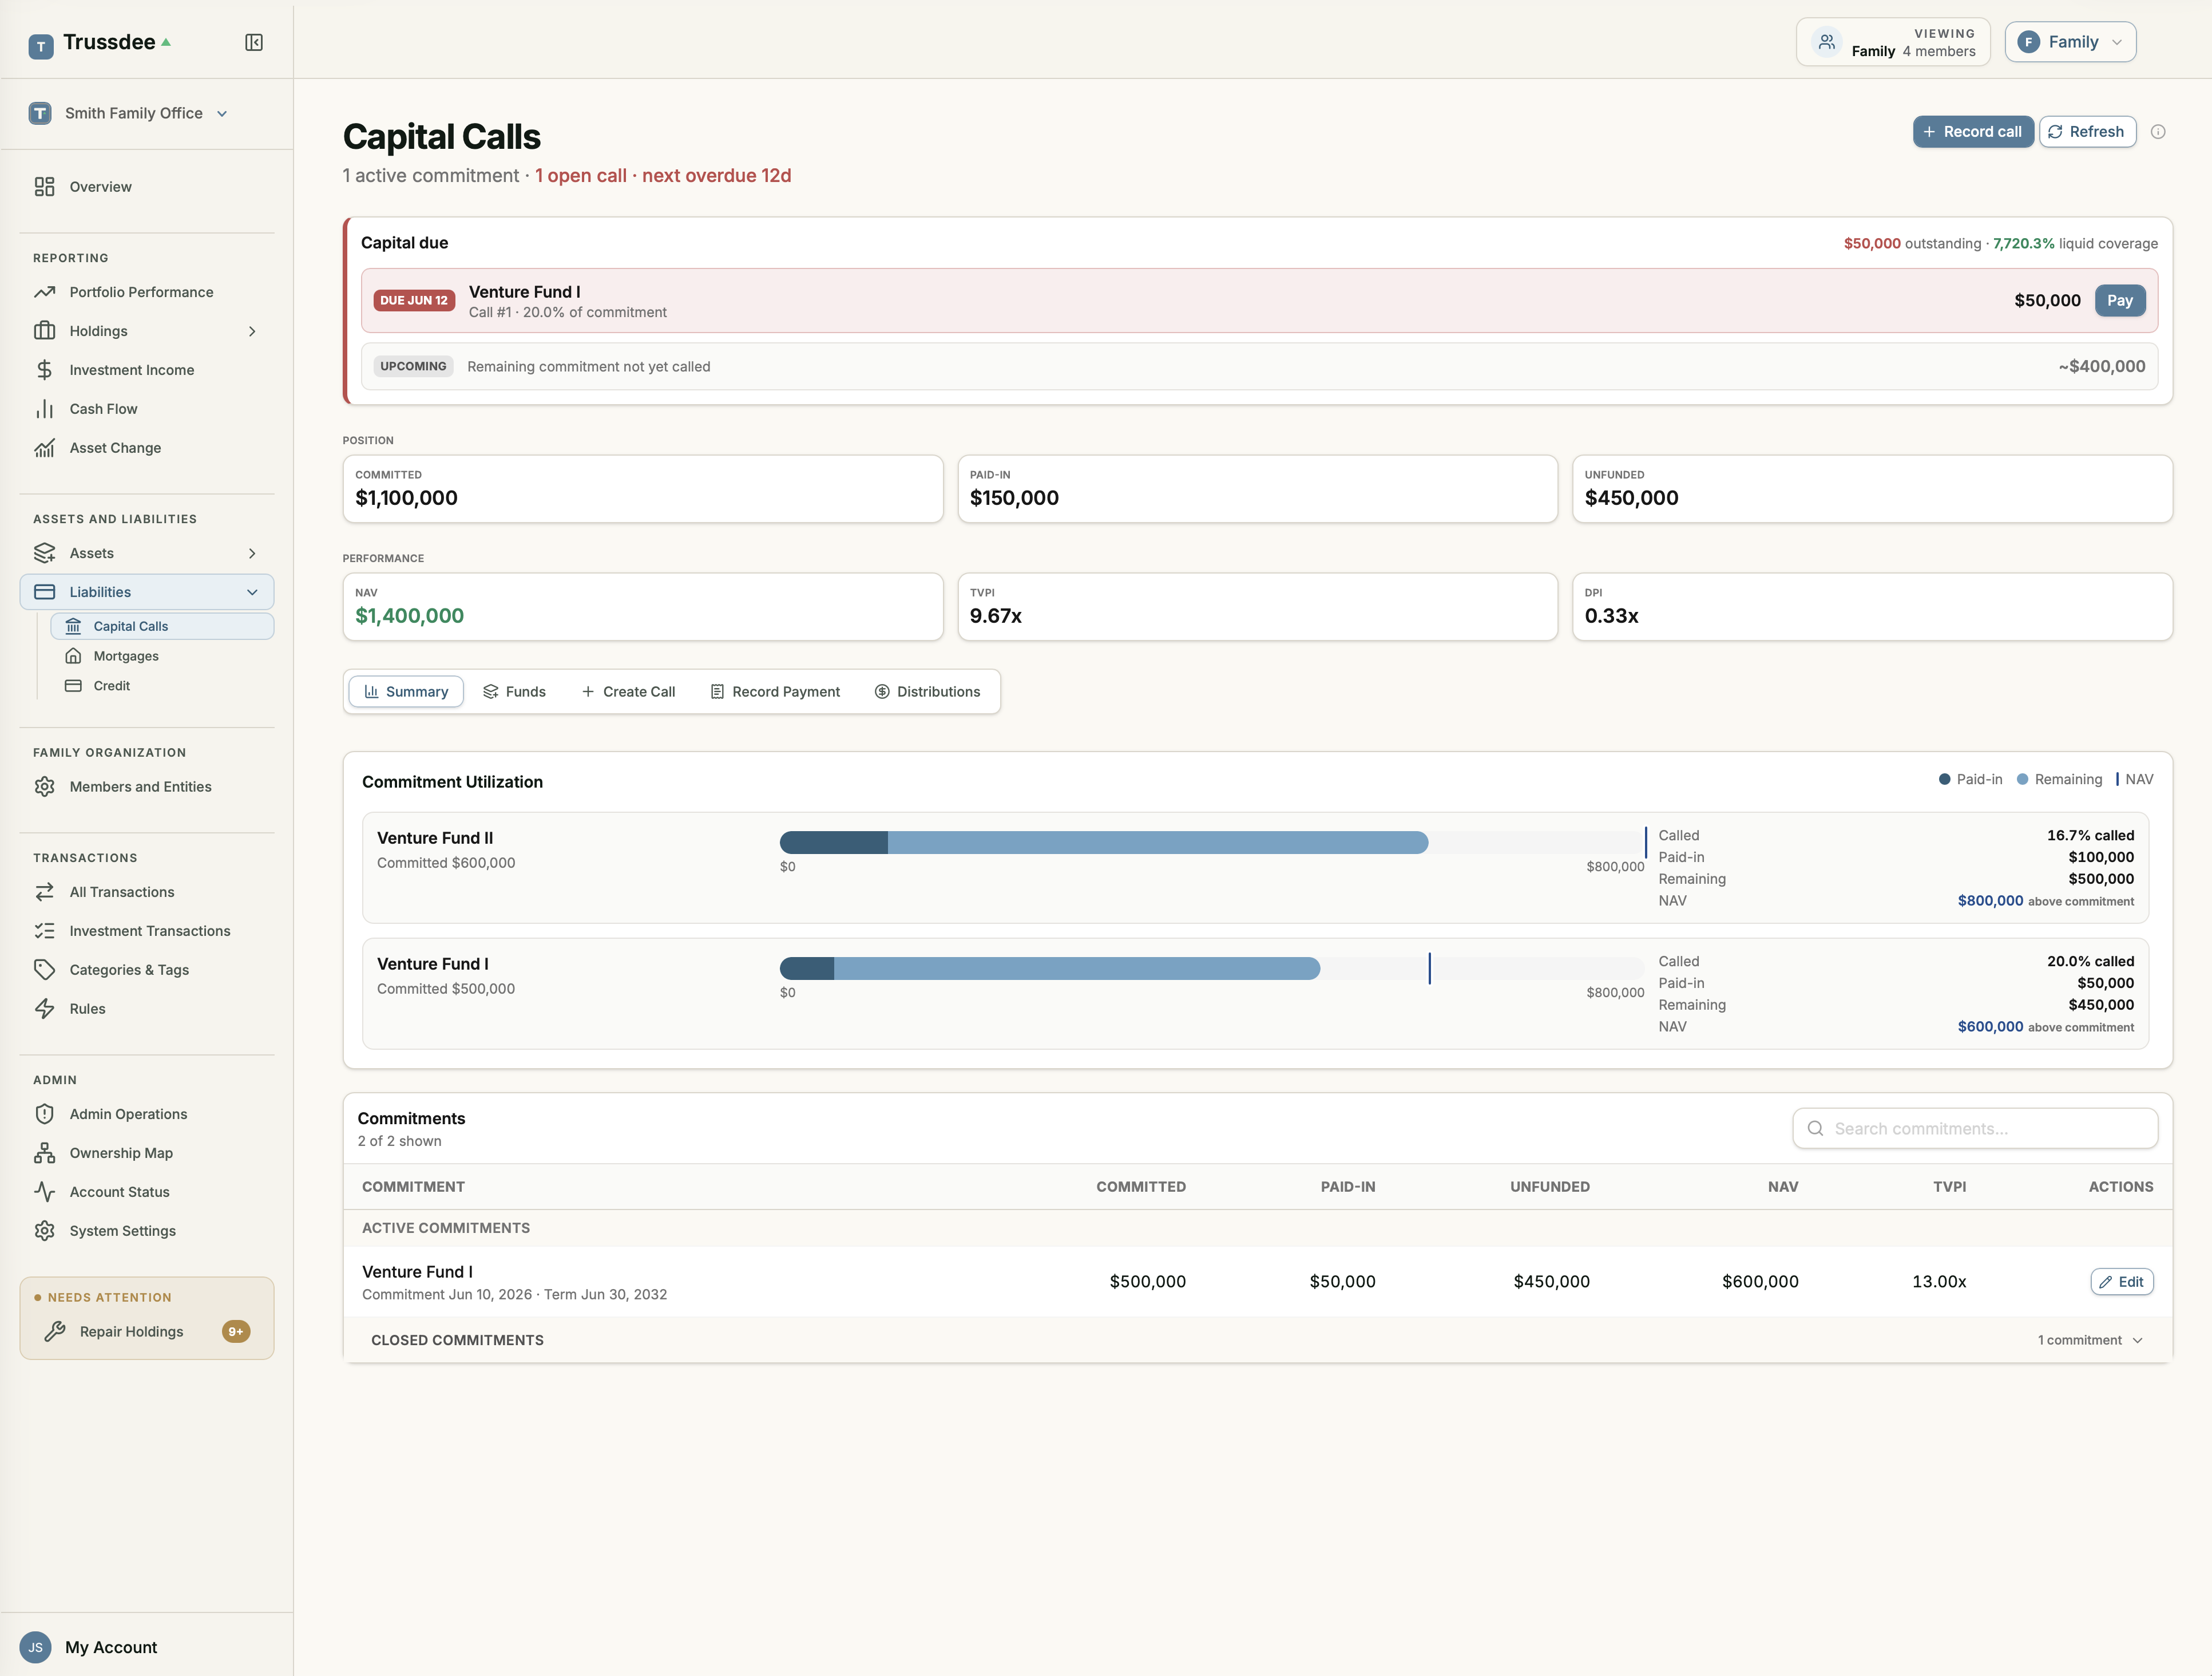2212x1676 pixels.
Task: Collapse the Liabilities submenu chevron
Action: [x=252, y=592]
